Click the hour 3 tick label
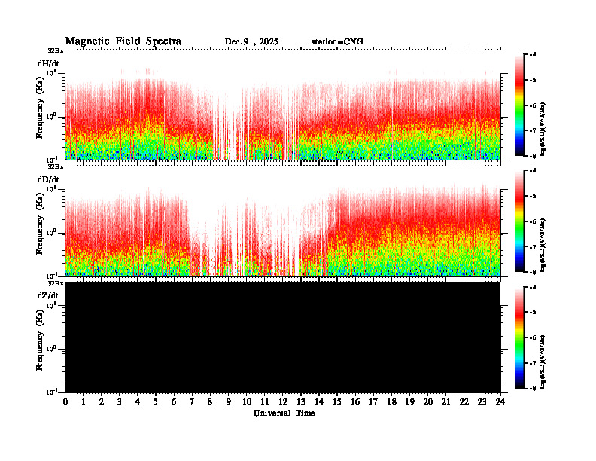The height and width of the screenshot is (461, 596). pos(120,401)
